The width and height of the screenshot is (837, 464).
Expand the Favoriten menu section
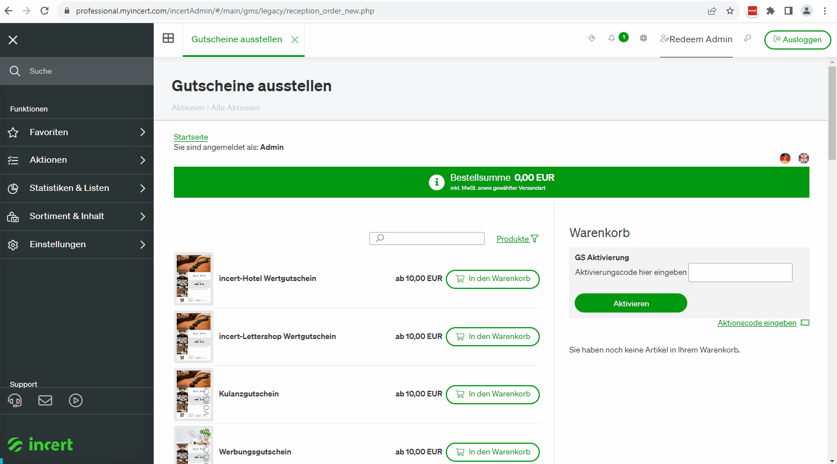77,132
